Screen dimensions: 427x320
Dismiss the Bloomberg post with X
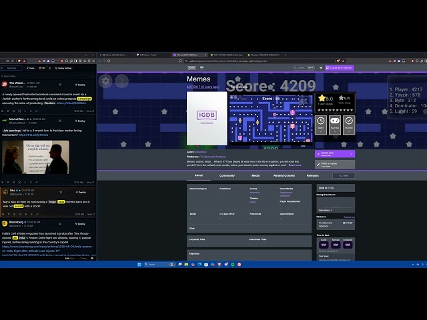pos(60,224)
